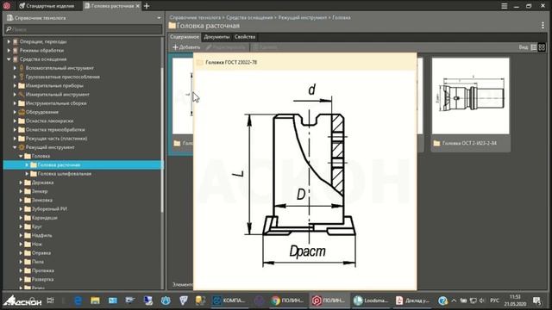Click the search field in the left panel
The height and width of the screenshot is (310, 552).
(x=84, y=29)
